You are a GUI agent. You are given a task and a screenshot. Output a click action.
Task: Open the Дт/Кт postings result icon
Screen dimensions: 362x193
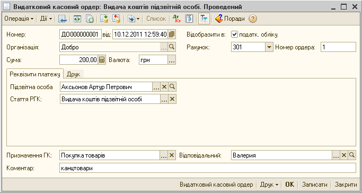point(176,19)
